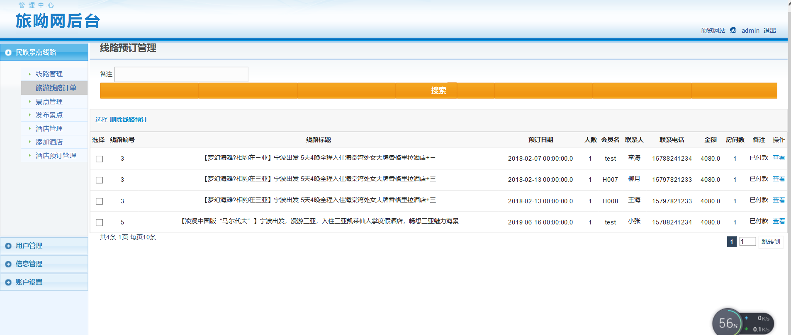Open 线路管理 in the sidebar menu
Screen dimensions: 791x335
click(x=49, y=74)
